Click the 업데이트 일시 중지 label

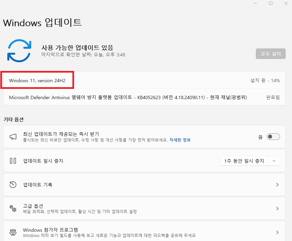[x=43, y=161]
